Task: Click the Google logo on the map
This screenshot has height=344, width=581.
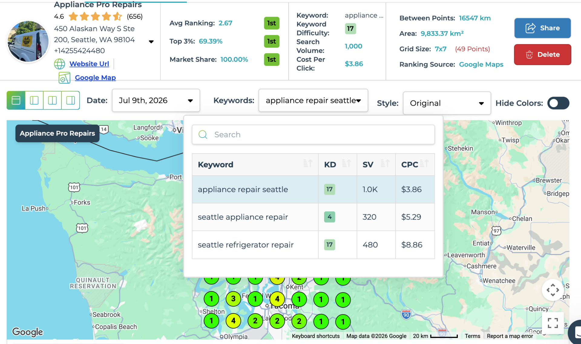Action: click(x=28, y=332)
